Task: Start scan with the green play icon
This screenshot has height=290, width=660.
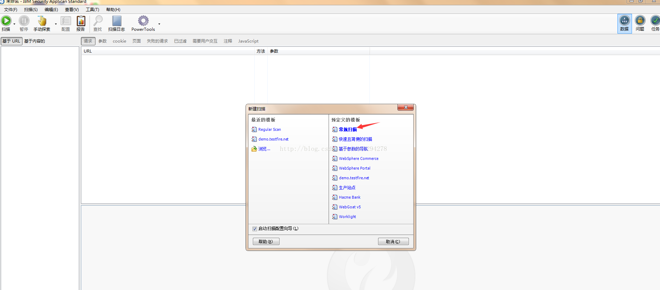Action: pyautogui.click(x=6, y=21)
